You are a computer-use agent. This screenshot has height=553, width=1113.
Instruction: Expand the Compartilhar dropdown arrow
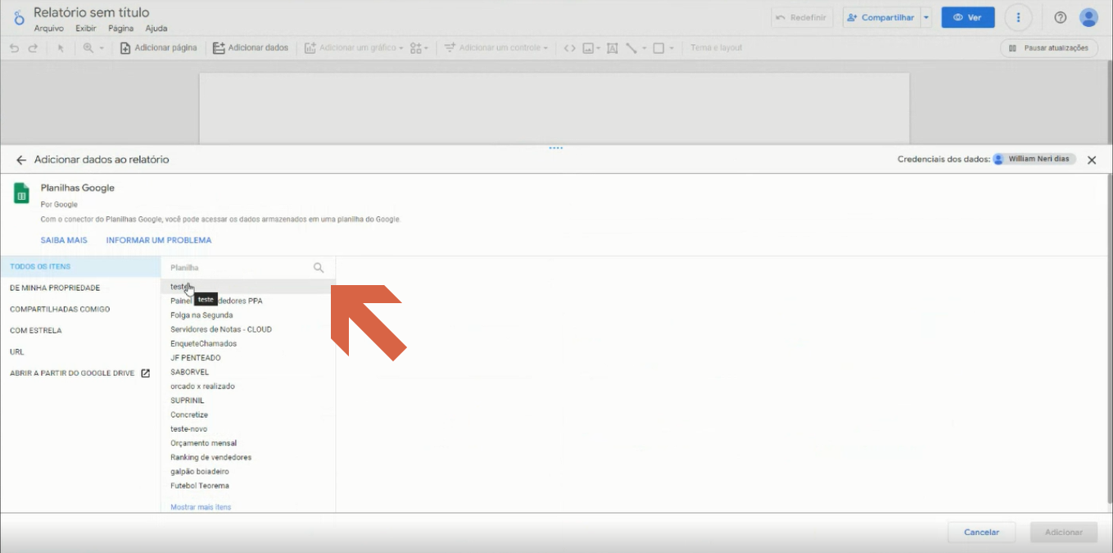(926, 17)
